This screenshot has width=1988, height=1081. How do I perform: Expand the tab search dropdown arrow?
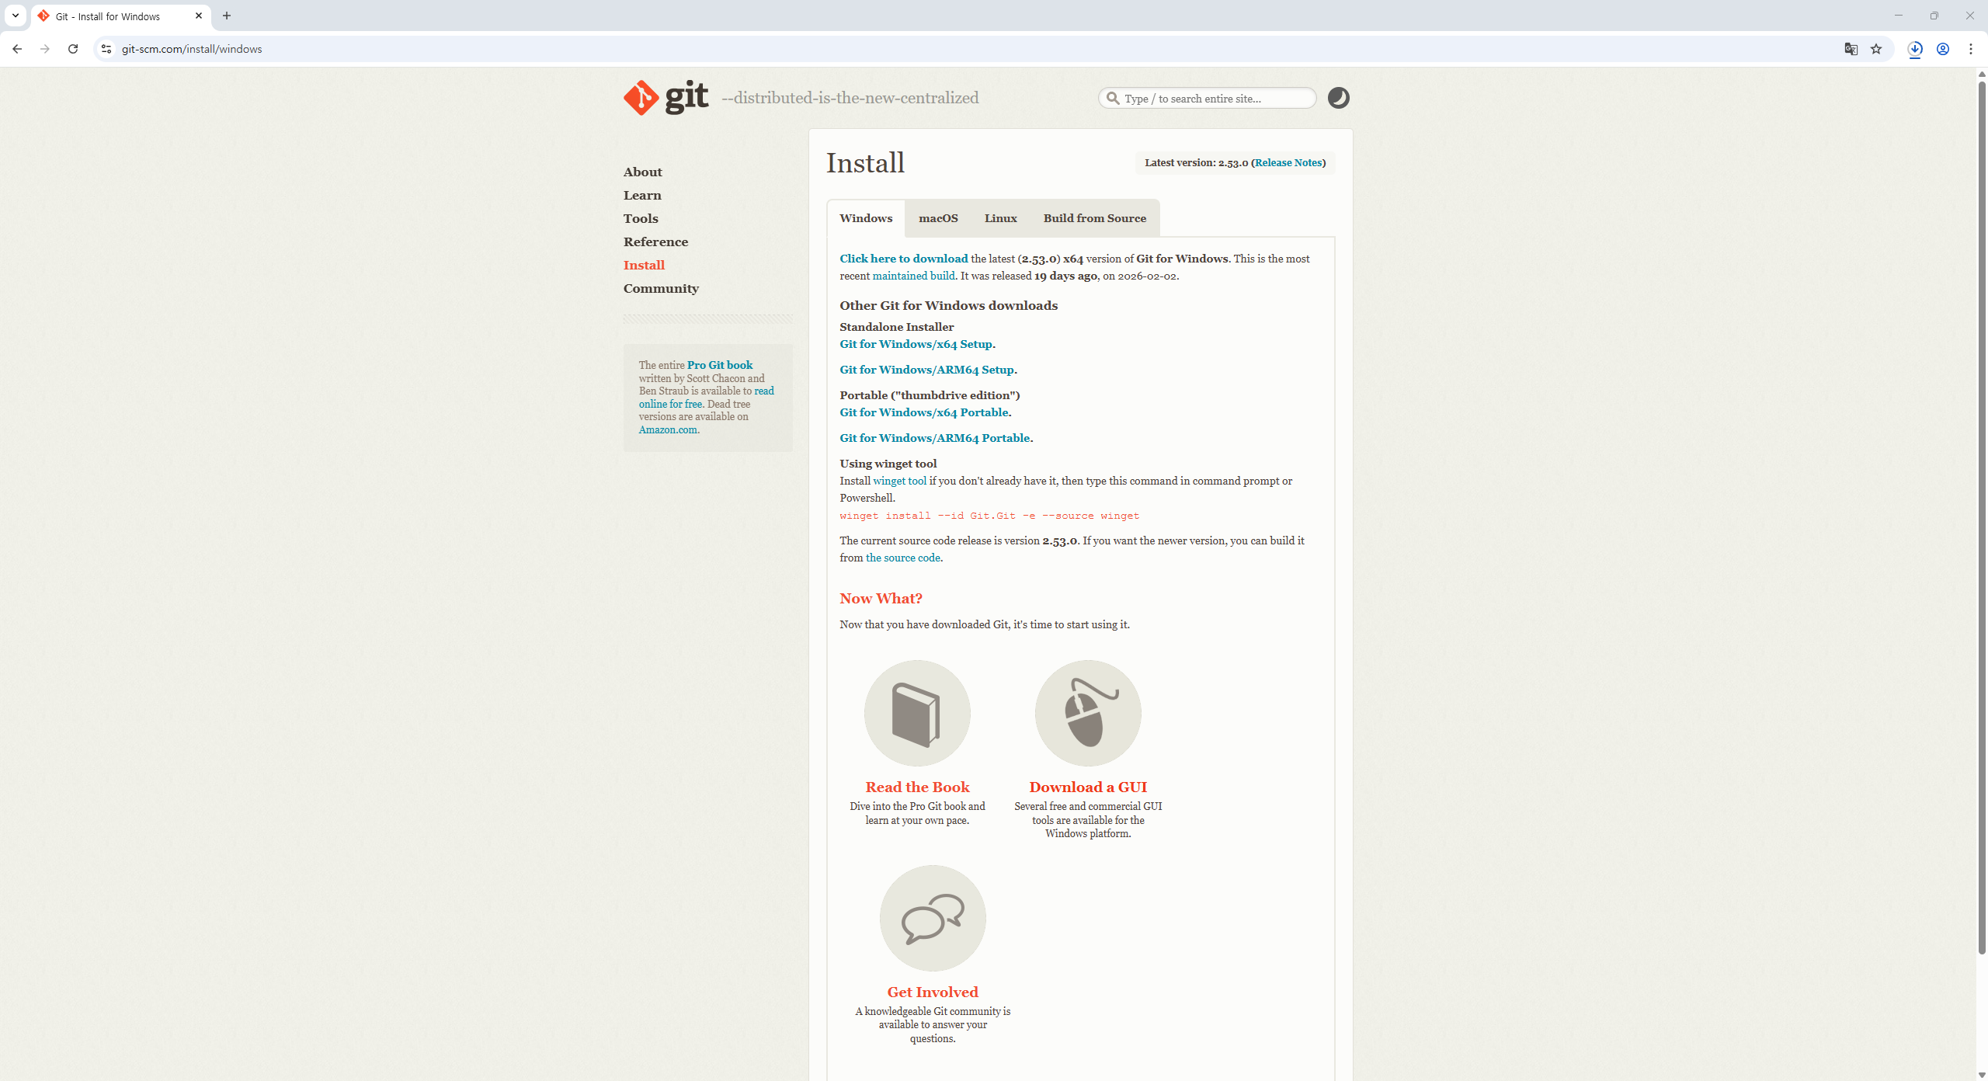pos(16,16)
